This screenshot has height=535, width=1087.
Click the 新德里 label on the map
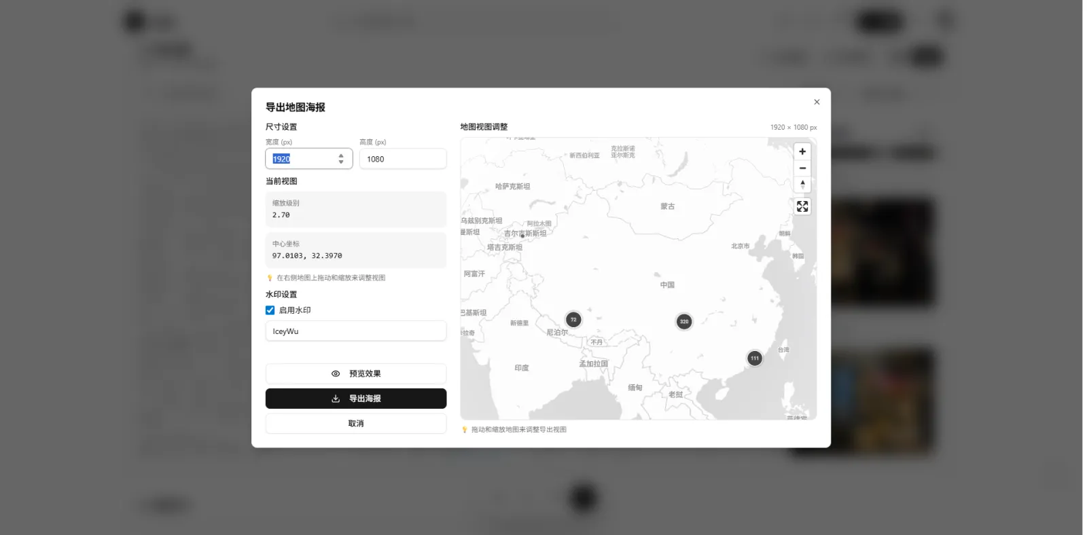pyautogui.click(x=520, y=323)
